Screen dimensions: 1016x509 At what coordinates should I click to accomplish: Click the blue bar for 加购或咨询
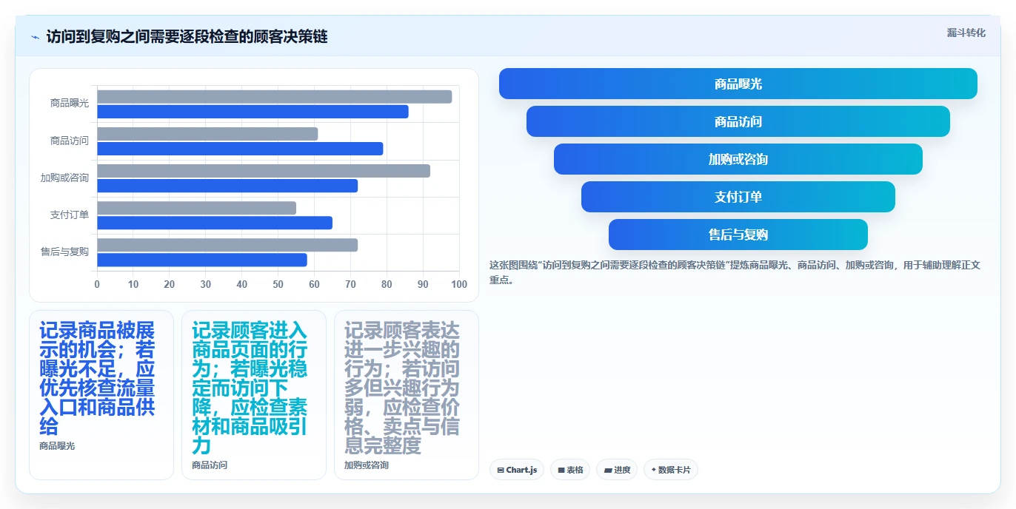[x=227, y=186]
